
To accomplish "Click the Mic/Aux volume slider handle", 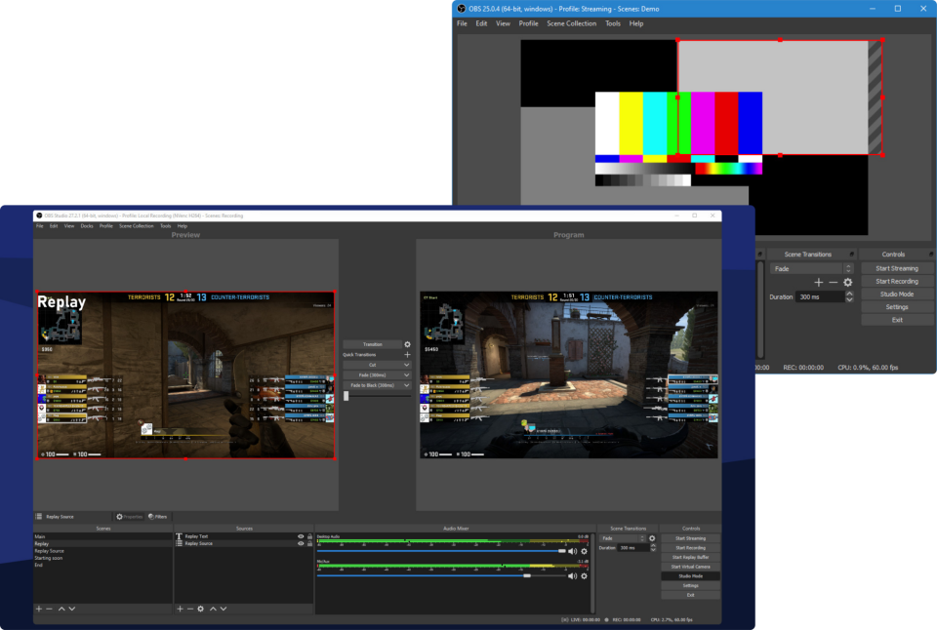I will [x=527, y=575].
